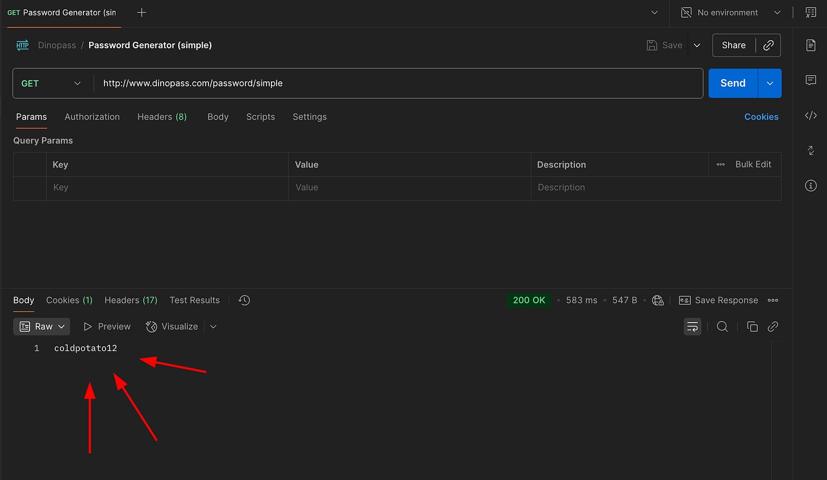This screenshot has width=827, height=480.
Task: Click the Visualize button
Action: [x=172, y=327]
